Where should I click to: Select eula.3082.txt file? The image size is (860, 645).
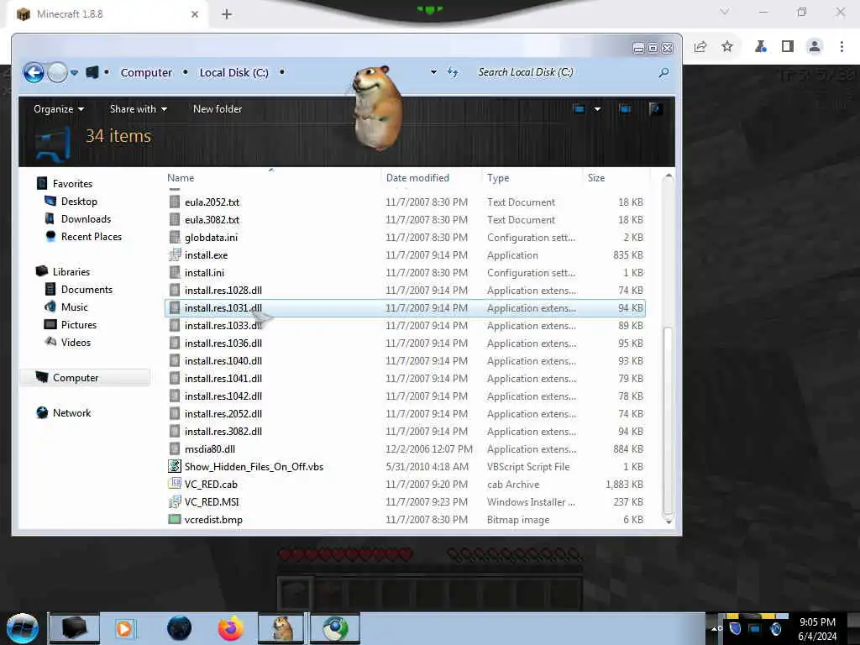212,220
